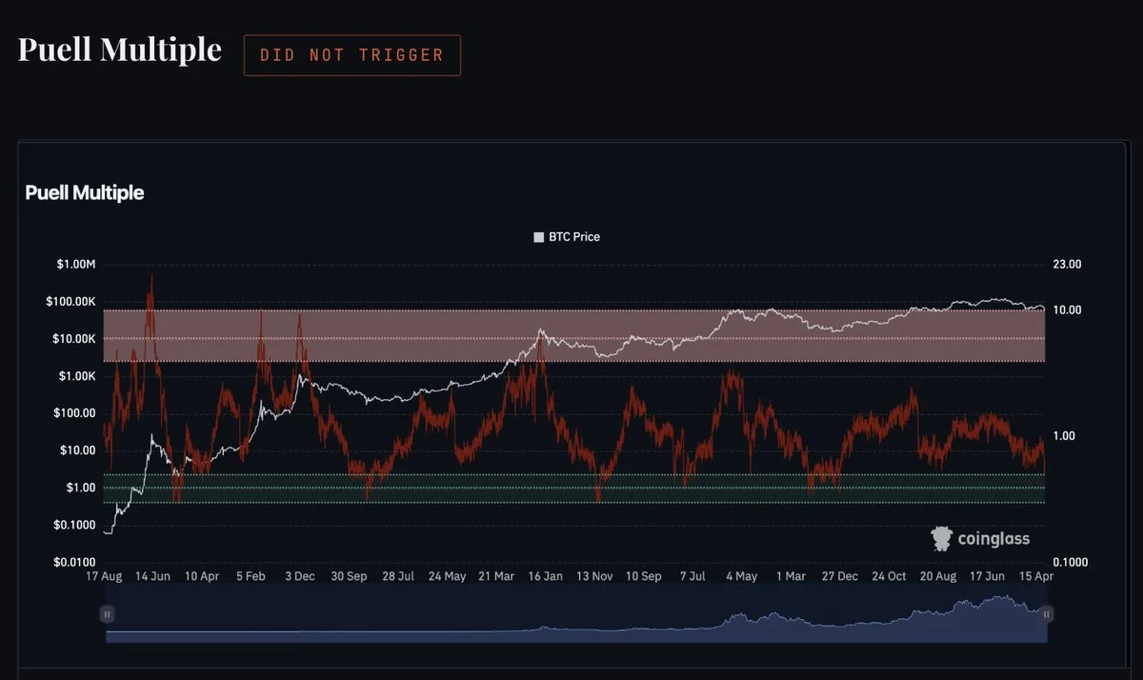The width and height of the screenshot is (1143, 680).
Task: Click the $100.00K price axis label
Action: click(x=69, y=302)
